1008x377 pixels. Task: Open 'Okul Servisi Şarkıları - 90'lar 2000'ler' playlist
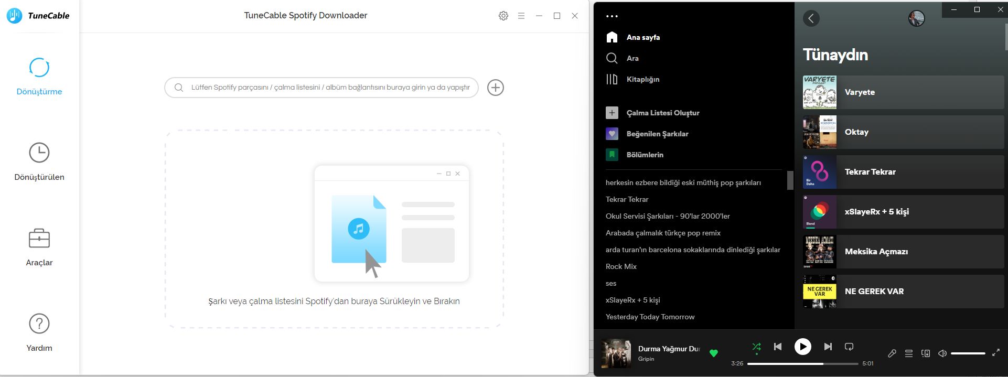coord(668,216)
